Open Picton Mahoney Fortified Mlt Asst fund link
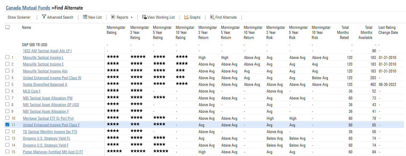406x156 pixels. pyautogui.click(x=53, y=152)
